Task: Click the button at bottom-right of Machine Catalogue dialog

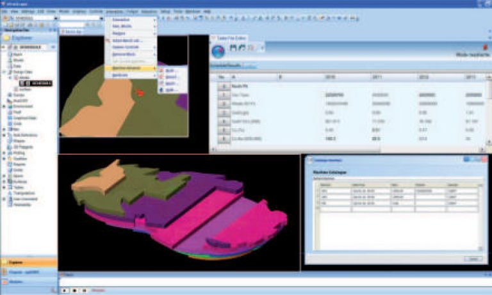Action: click(474, 259)
